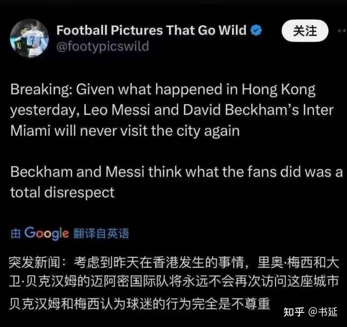Click the words 'Hong Kong' in the tweet
The width and height of the screenshot is (347, 327).
(278, 90)
